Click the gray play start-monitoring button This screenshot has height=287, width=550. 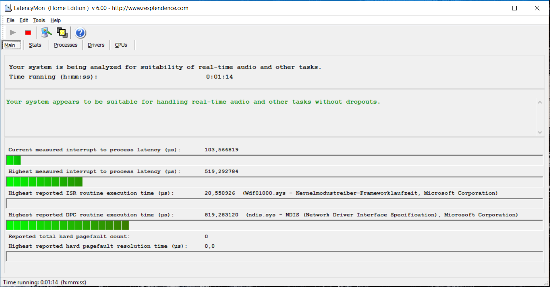[x=13, y=33]
